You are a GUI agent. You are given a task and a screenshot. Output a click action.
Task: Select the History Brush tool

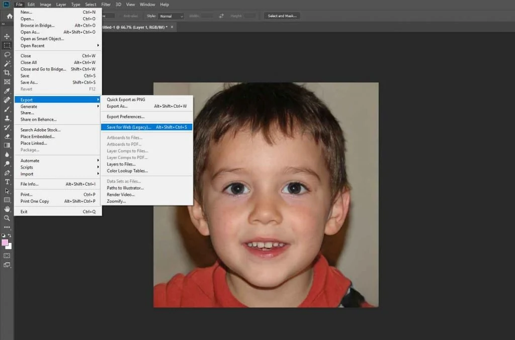point(7,127)
